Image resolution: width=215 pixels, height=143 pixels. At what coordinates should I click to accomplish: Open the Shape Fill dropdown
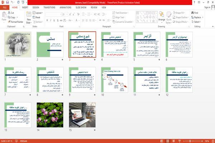(x=179, y=13)
